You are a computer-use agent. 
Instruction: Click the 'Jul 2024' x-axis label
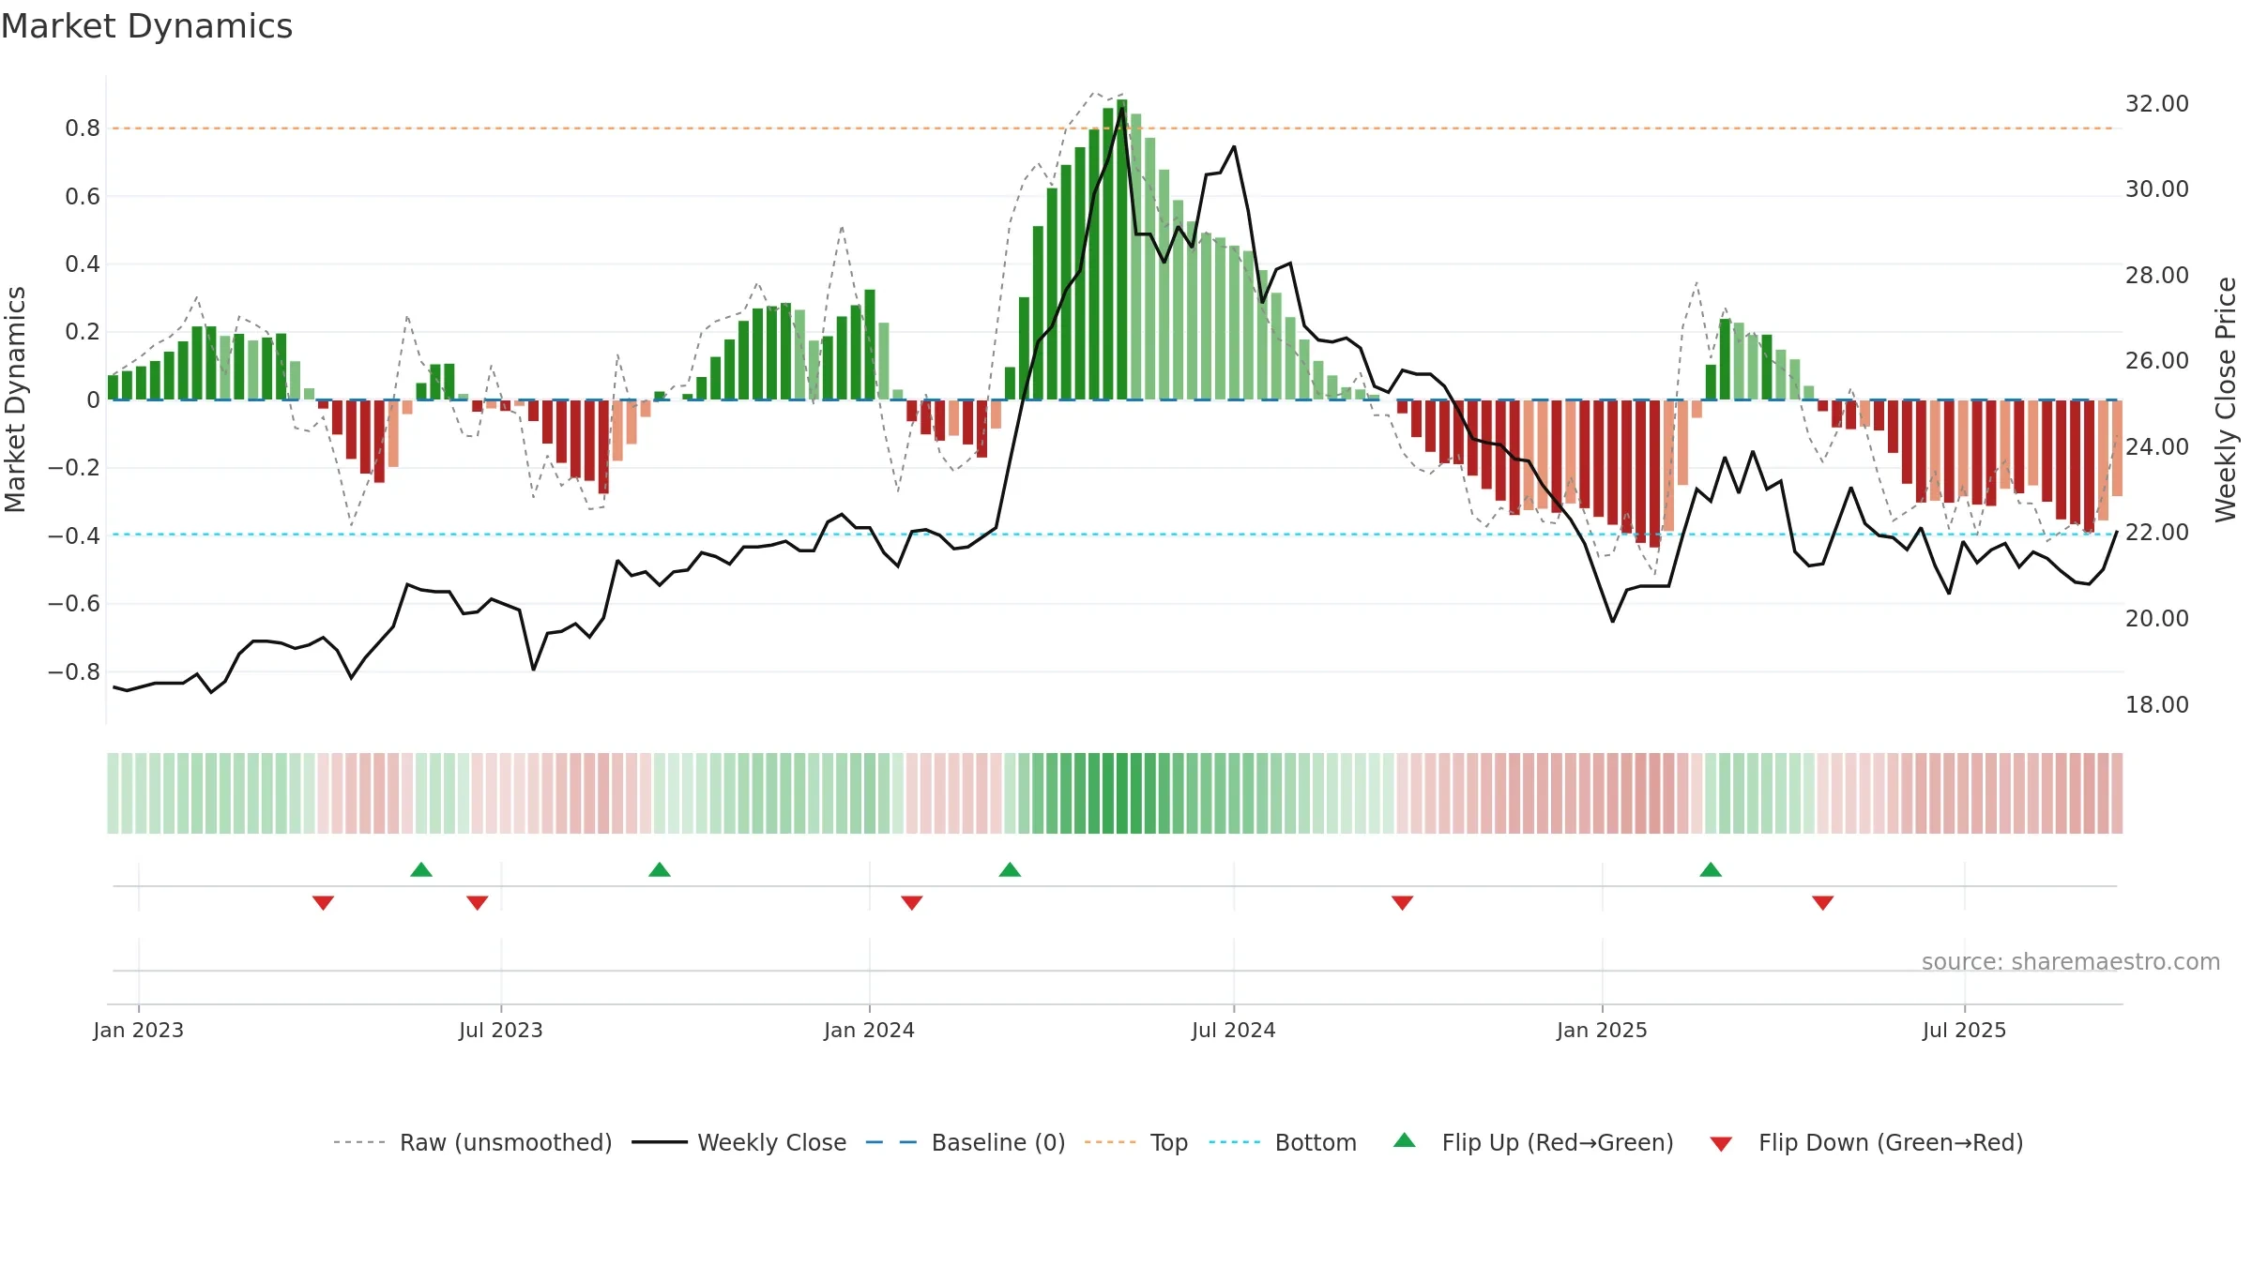[1234, 1030]
